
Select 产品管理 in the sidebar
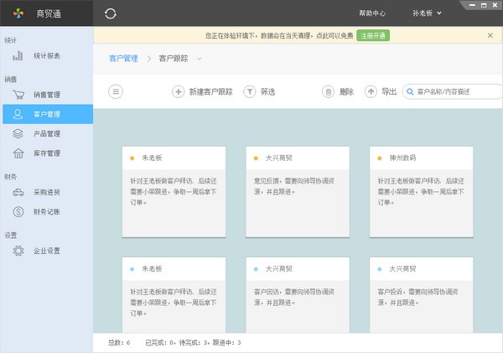coord(46,133)
